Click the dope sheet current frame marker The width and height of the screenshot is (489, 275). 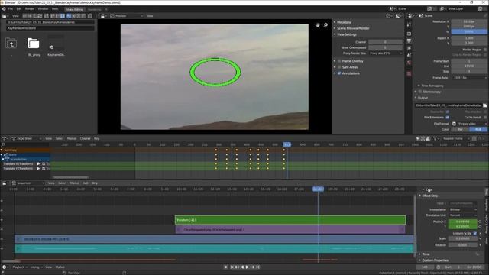(x=287, y=144)
